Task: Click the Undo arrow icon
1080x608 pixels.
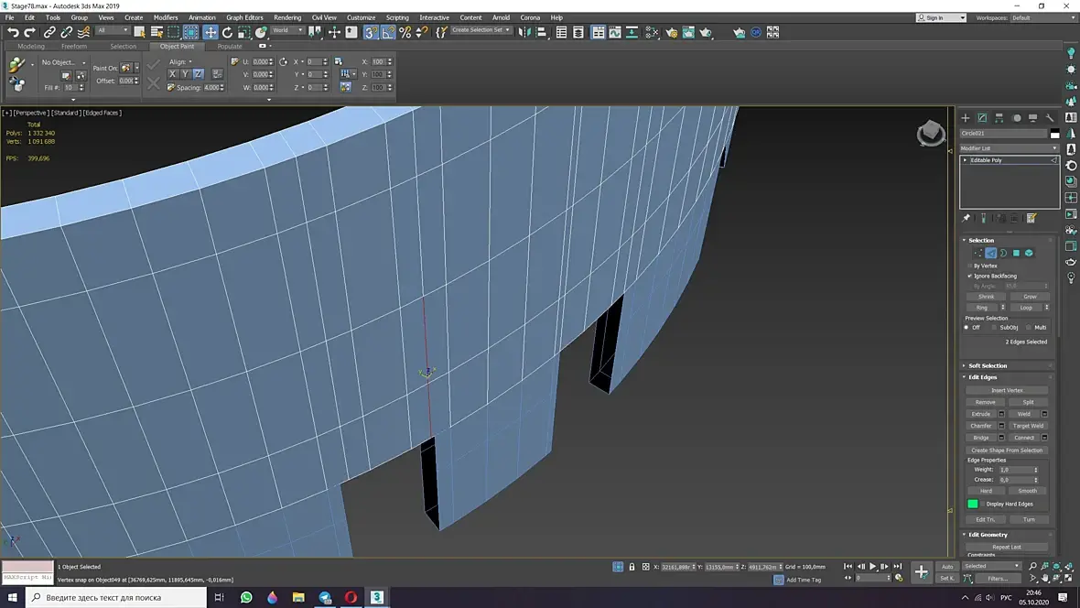Action: 13,32
